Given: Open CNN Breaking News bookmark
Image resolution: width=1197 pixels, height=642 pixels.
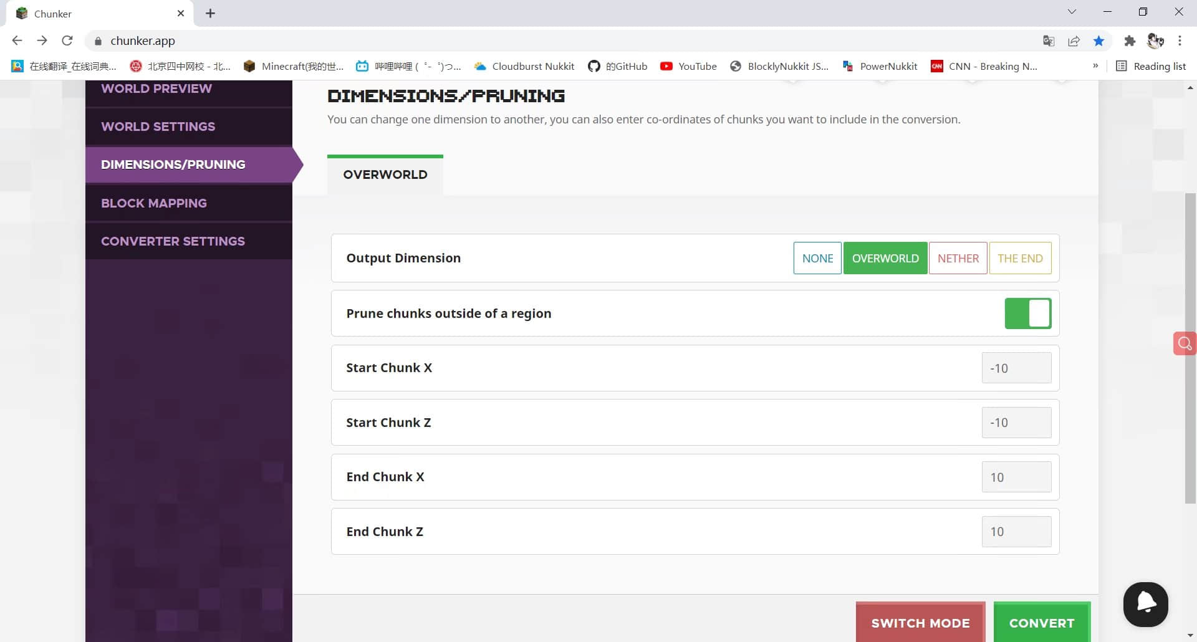Looking at the screenshot, I should pyautogui.click(x=984, y=66).
